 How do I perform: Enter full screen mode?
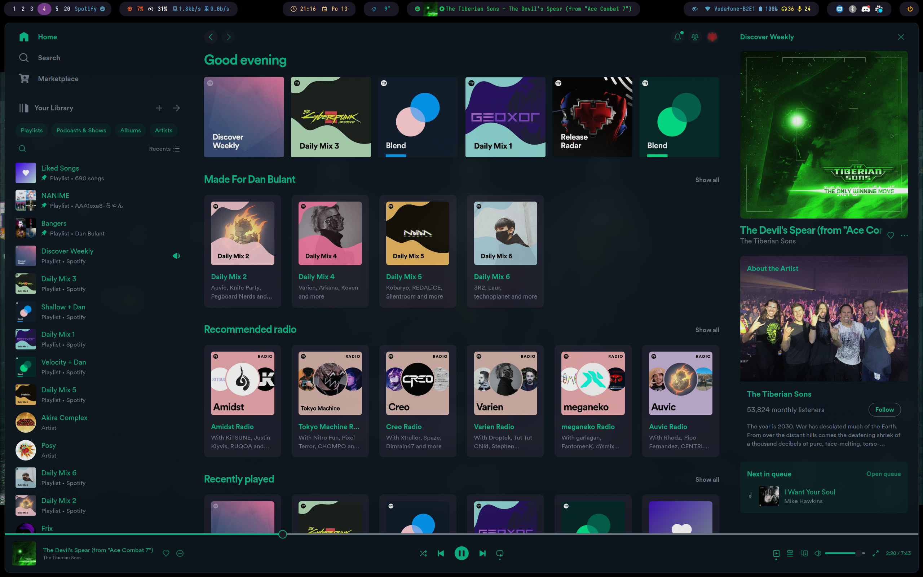point(876,553)
